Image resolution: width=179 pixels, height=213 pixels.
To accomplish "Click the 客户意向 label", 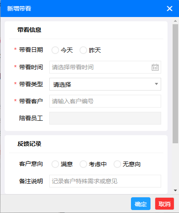I will coord(31,164).
